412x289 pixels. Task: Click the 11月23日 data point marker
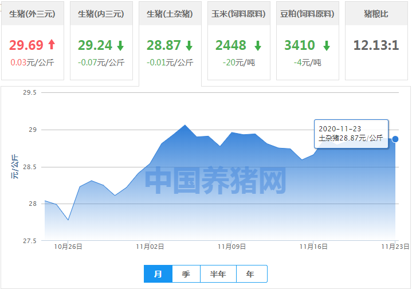click(x=395, y=139)
